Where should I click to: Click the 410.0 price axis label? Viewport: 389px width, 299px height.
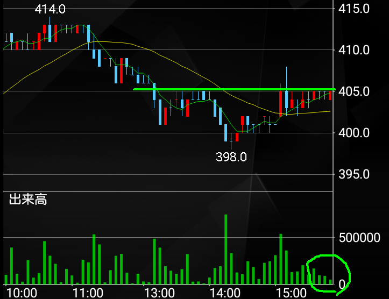[354, 50]
